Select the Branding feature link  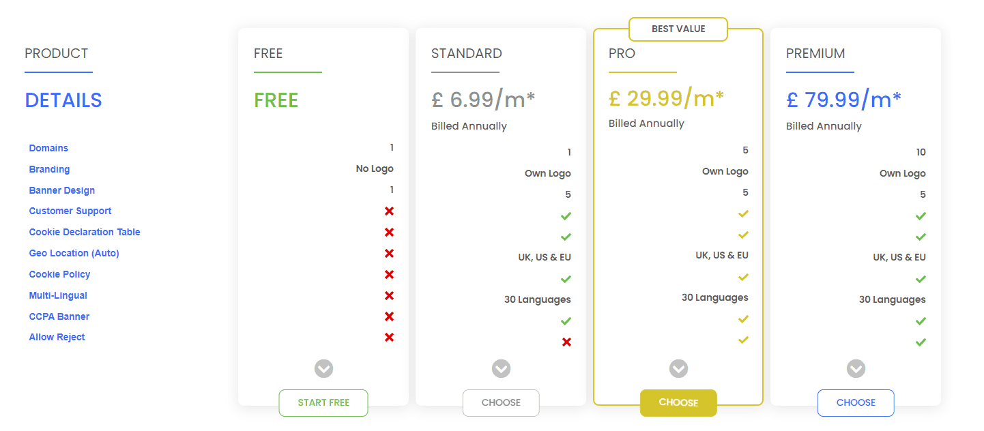pos(49,169)
